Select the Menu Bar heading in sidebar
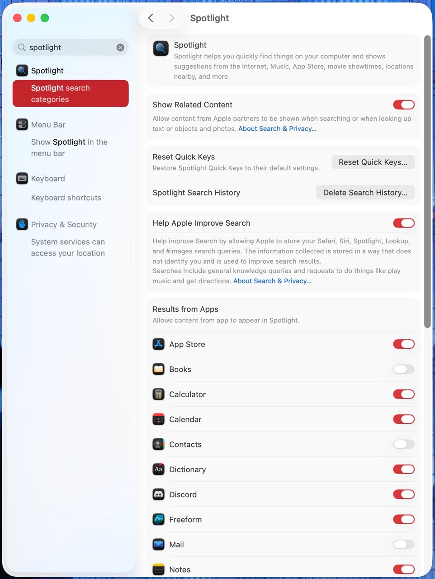The height and width of the screenshot is (579, 435). pyautogui.click(x=48, y=124)
